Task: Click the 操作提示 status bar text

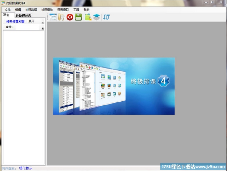Action: tap(26, 168)
